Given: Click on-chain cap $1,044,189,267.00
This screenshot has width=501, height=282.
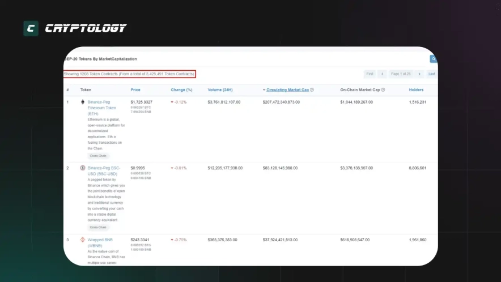Looking at the screenshot, I should [x=356, y=102].
